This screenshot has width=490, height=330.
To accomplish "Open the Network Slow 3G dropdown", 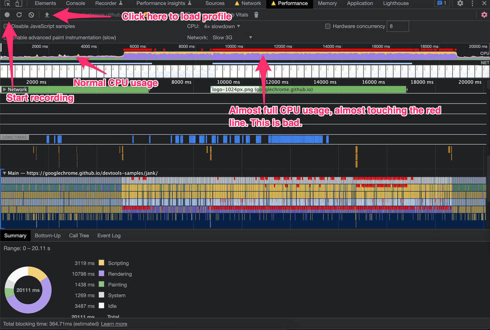I will [x=232, y=37].
